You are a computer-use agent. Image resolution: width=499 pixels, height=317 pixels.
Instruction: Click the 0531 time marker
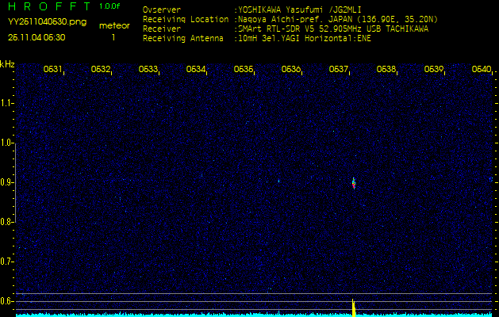coord(52,69)
